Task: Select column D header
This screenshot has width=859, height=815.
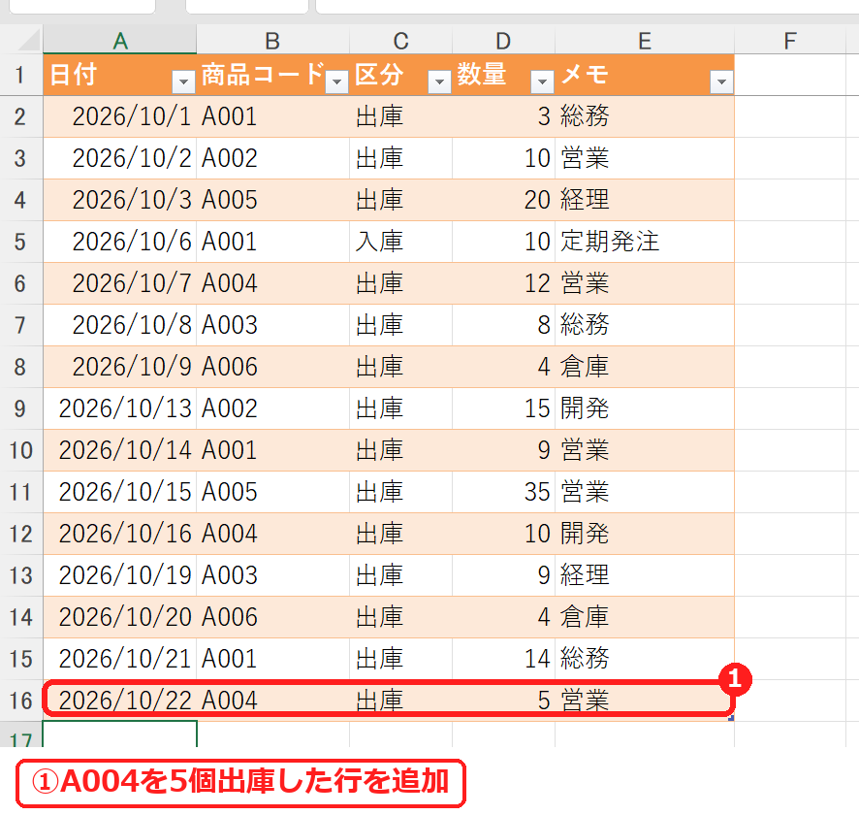Action: click(x=503, y=40)
